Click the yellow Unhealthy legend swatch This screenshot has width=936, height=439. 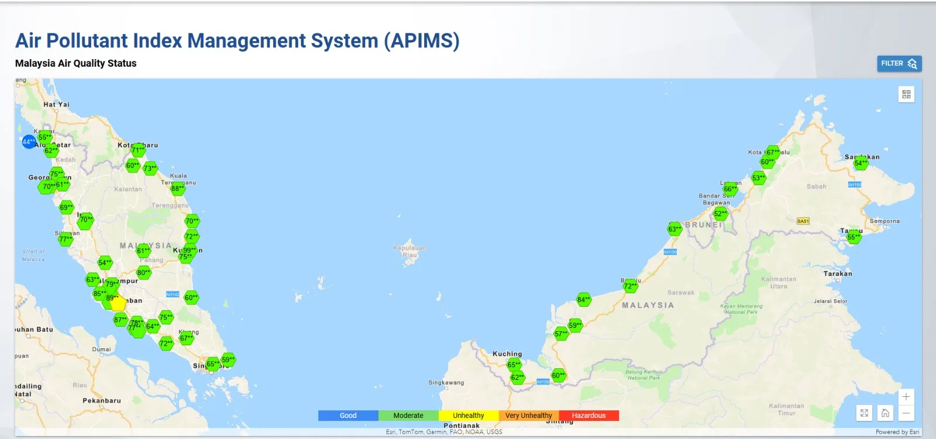(x=468, y=416)
